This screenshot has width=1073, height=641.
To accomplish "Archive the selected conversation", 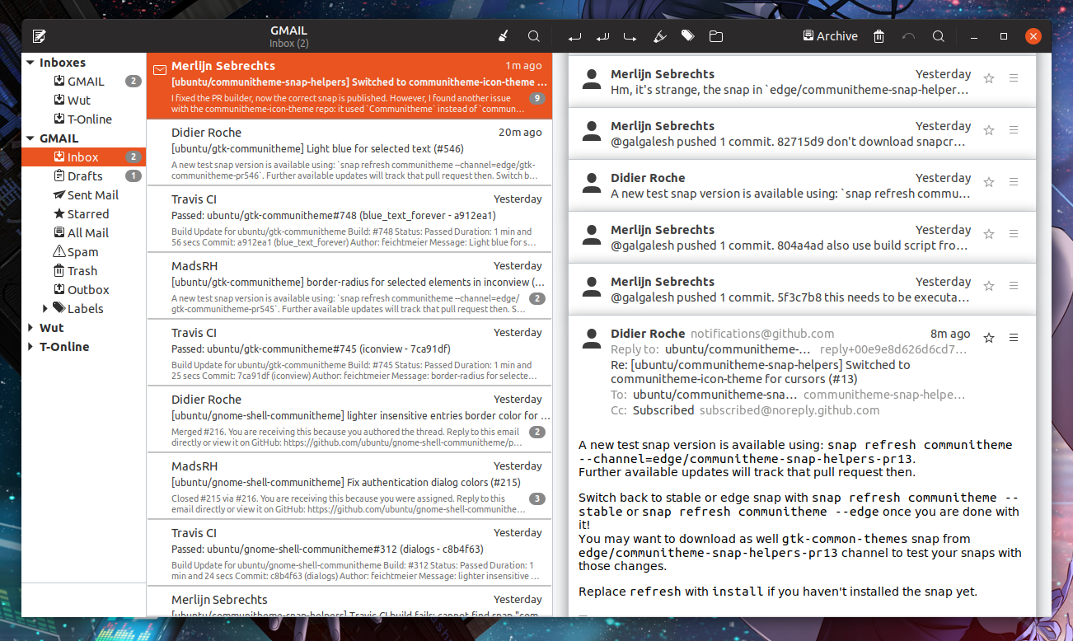I will tap(831, 36).
